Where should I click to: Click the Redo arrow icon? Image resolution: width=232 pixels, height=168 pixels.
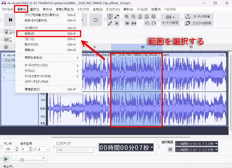coord(154,23)
